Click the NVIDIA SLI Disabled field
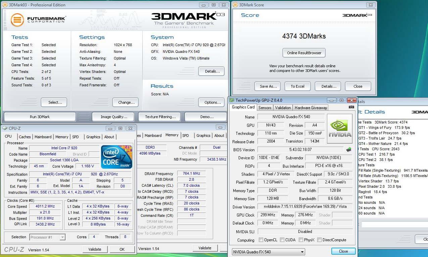 [305, 232]
